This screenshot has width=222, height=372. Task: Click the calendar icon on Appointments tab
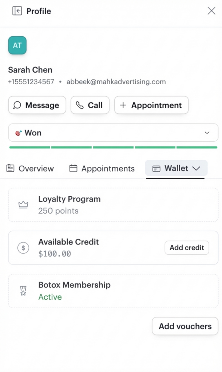(x=74, y=169)
